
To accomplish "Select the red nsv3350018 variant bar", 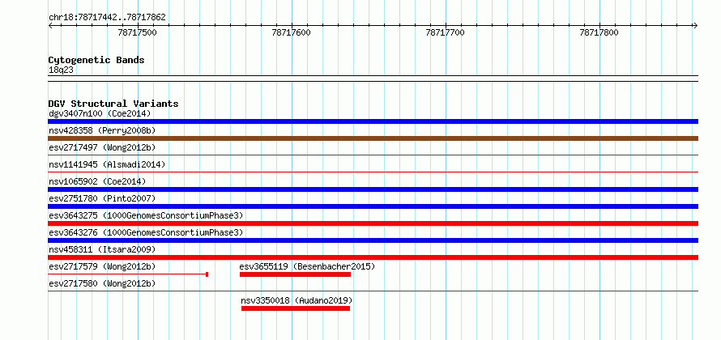I will pyautogui.click(x=296, y=308).
